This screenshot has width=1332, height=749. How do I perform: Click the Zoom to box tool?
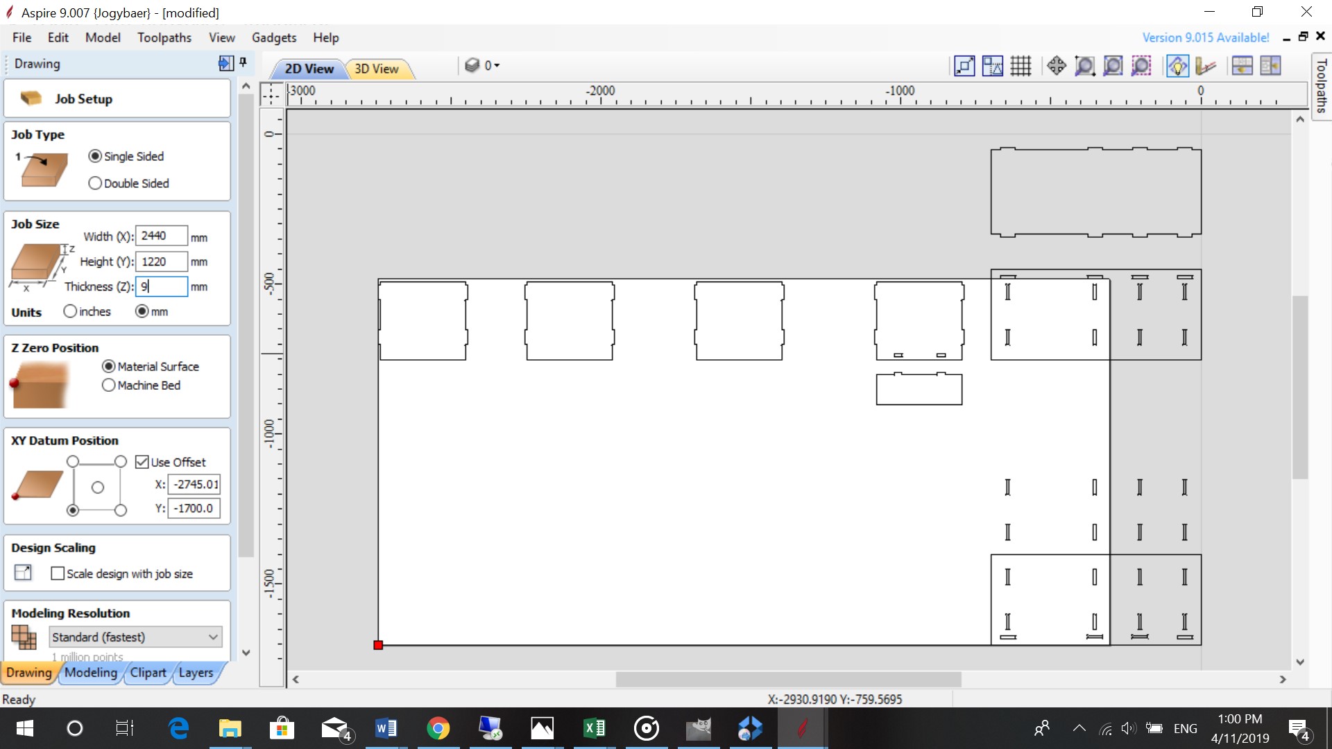[x=1084, y=67]
